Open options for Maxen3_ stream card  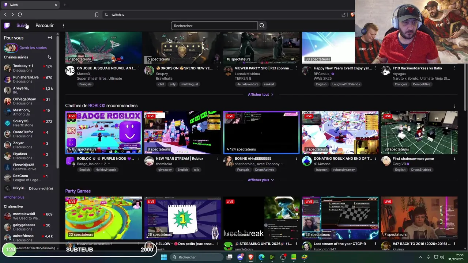[139, 68]
